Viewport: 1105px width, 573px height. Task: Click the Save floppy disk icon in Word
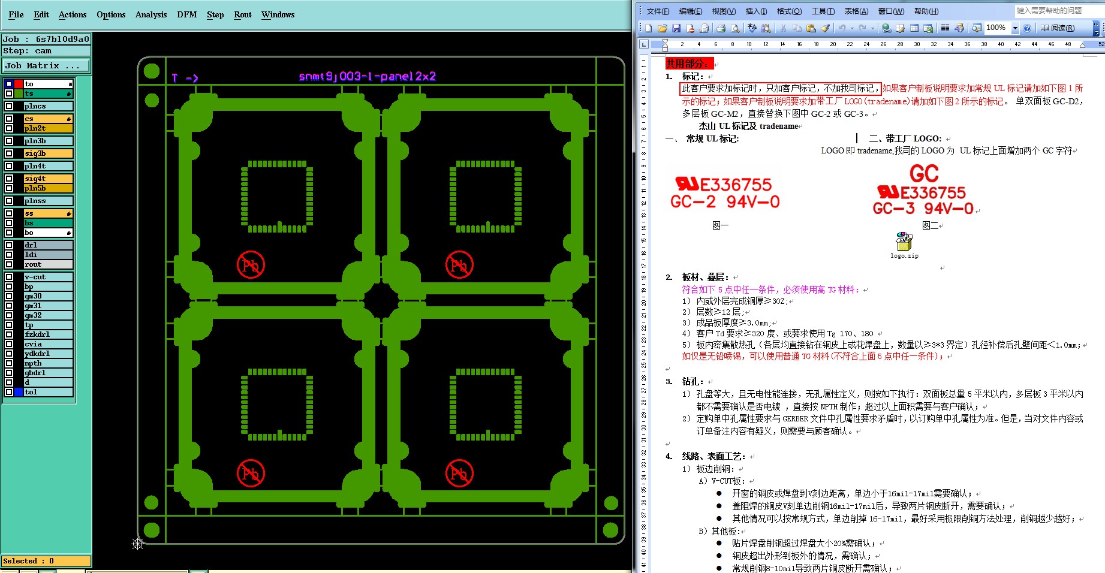676,28
